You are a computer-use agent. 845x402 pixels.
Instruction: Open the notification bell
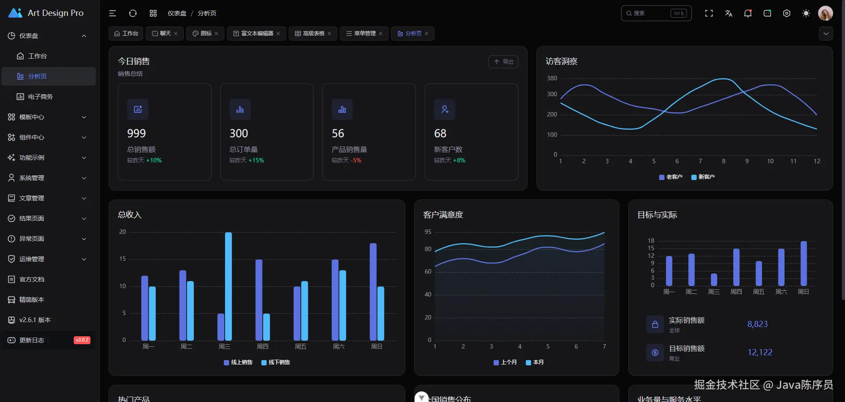[x=748, y=13]
